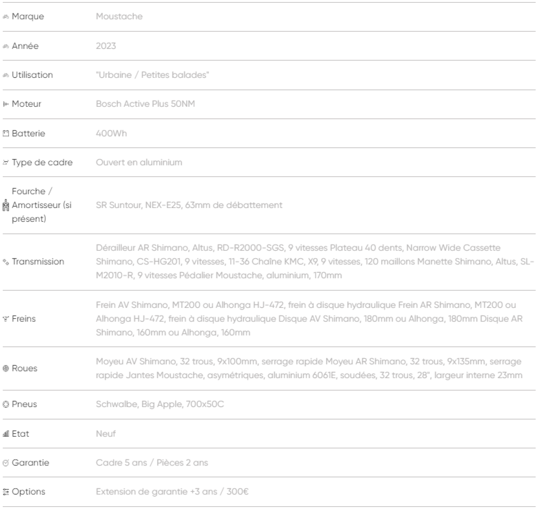Click the icon next to Année
The height and width of the screenshot is (509, 546).
[6, 46]
